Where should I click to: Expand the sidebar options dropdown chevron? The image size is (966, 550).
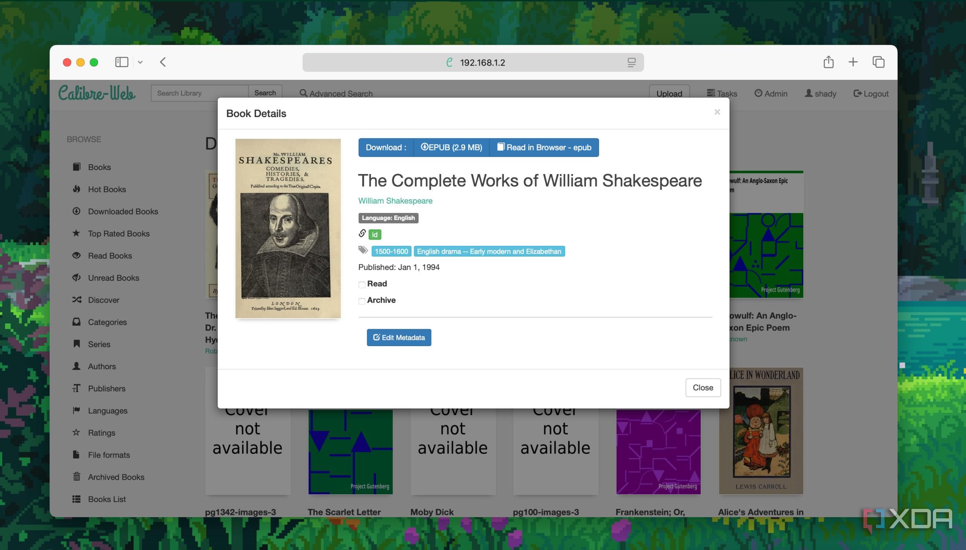pos(140,62)
